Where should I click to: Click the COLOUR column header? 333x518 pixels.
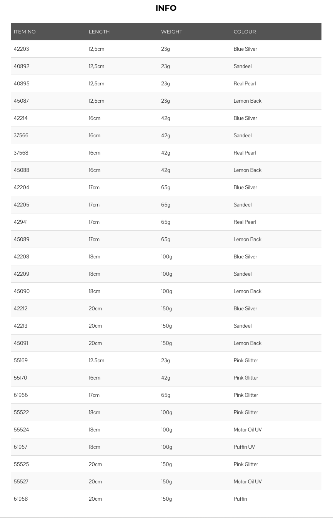tap(245, 32)
